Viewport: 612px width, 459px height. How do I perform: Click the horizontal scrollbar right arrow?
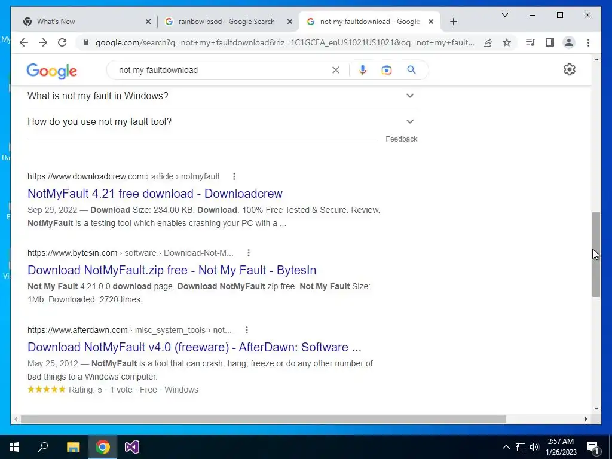point(586,419)
